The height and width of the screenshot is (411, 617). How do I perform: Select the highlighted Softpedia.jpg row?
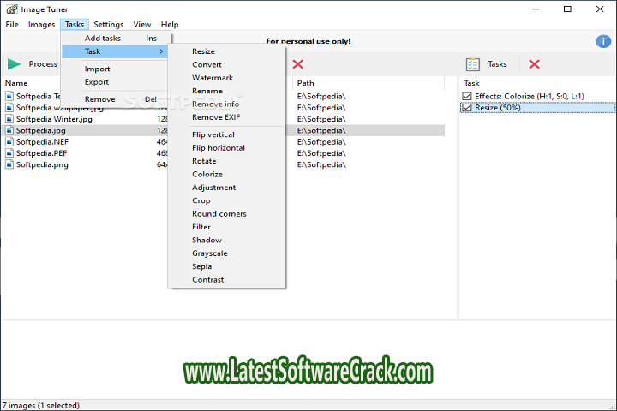(224, 130)
